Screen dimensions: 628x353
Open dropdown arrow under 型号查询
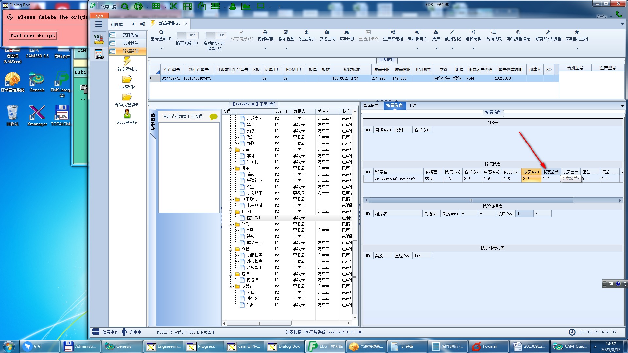pos(161,49)
